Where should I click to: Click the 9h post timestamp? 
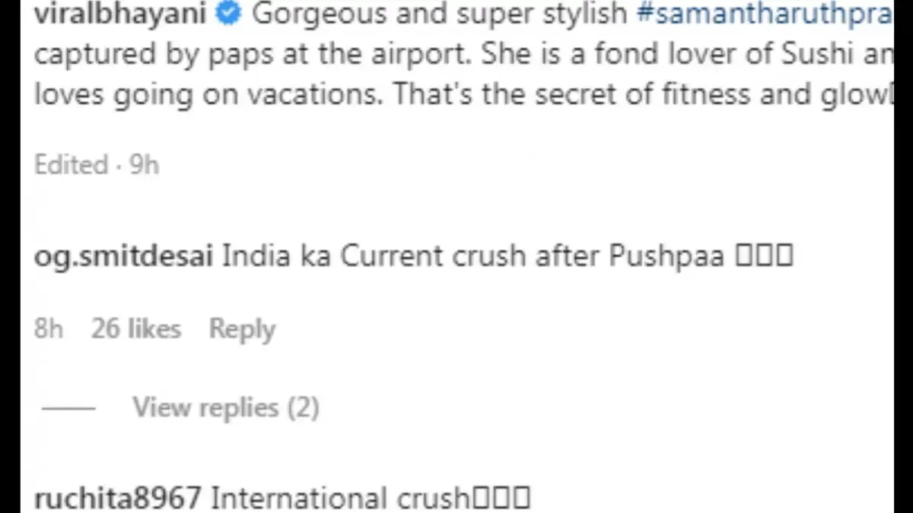click(144, 165)
